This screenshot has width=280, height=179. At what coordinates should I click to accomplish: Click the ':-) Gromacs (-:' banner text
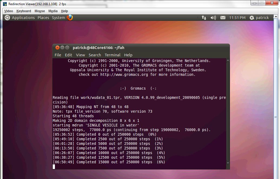[x=138, y=88]
